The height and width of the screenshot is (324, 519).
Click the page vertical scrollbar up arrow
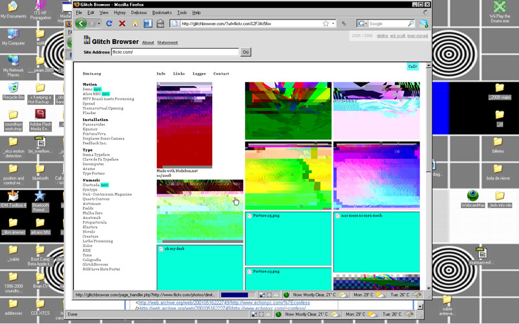tap(428, 65)
